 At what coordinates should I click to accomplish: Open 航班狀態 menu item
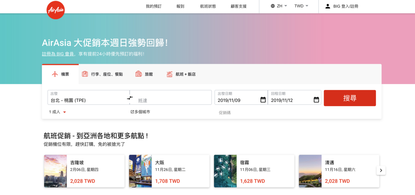coord(208,6)
